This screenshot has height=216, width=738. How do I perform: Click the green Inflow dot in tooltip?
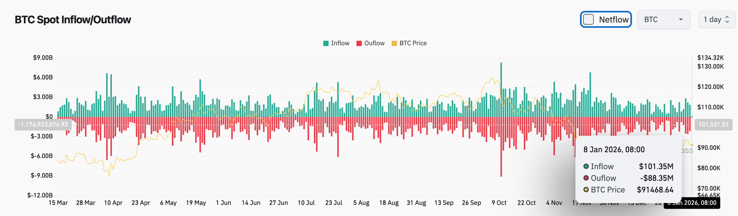(586, 166)
